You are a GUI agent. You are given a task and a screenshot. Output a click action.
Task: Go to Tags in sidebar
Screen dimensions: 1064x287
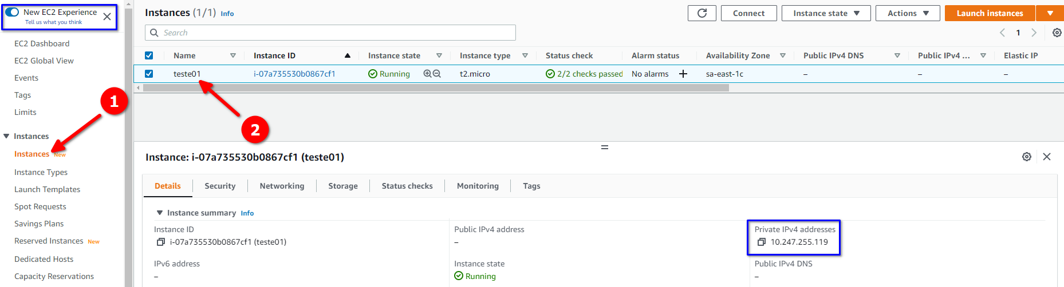click(x=23, y=95)
